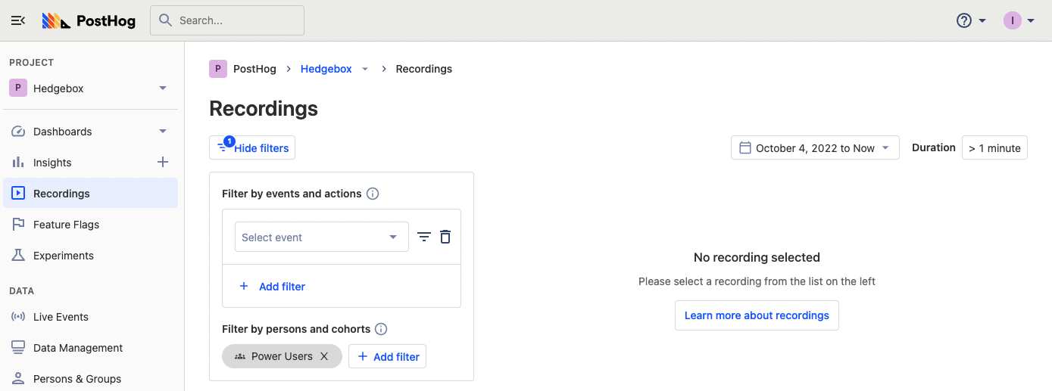Show info about filter by events and actions

click(373, 194)
